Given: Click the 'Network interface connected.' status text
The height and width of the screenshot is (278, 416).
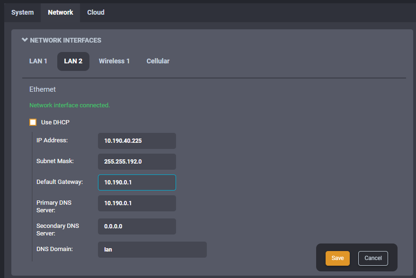Looking at the screenshot, I should click(x=70, y=105).
